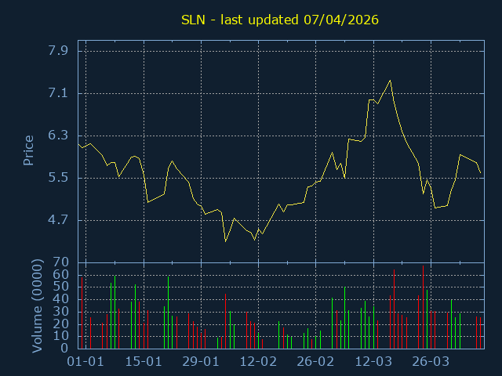Click the 30 volume tick label
This screenshot has height=376, width=502.
(x=61, y=311)
